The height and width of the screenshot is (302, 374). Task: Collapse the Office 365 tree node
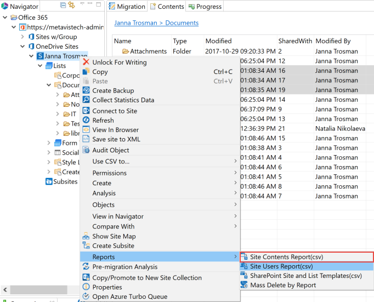[x=5, y=17]
